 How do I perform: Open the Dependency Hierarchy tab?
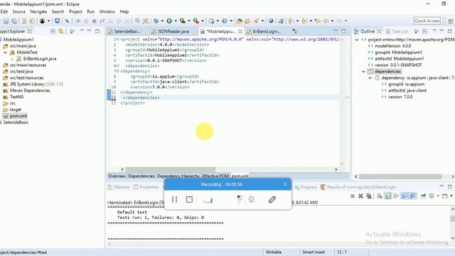(178, 176)
